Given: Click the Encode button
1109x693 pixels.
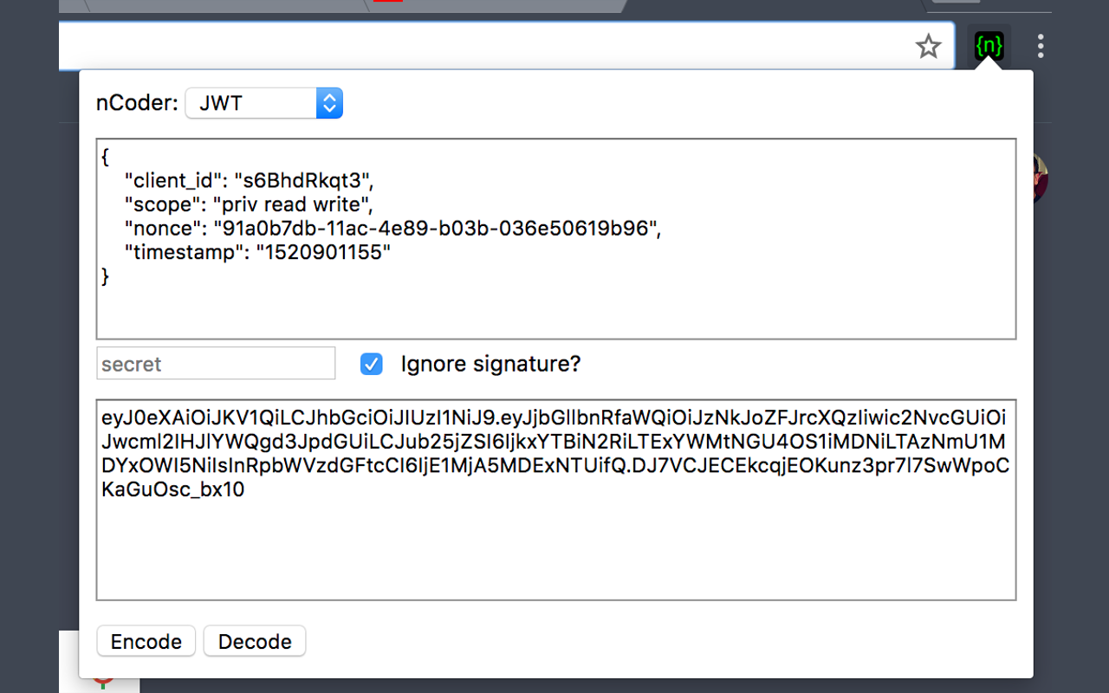Looking at the screenshot, I should (x=146, y=642).
